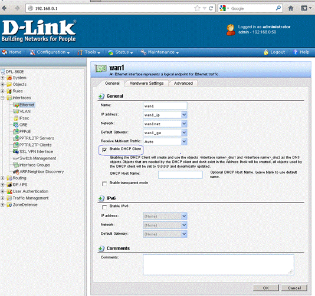The image size is (315, 296).
Task: Open the Google search engine selector
Action: point(224,8)
